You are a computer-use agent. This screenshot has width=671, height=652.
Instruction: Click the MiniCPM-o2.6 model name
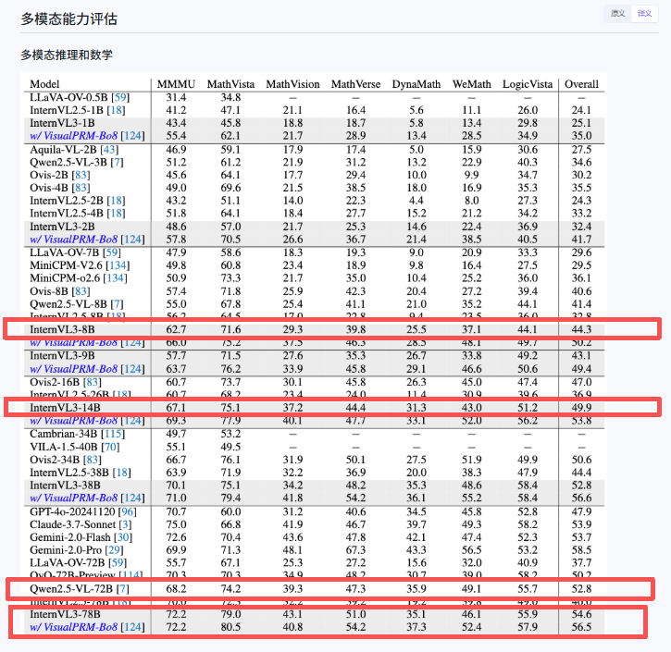point(65,278)
